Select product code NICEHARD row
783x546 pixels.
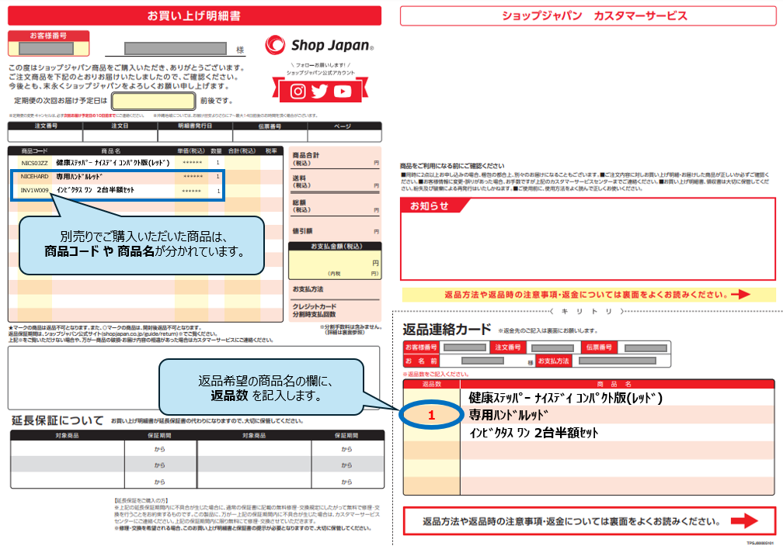click(35, 176)
